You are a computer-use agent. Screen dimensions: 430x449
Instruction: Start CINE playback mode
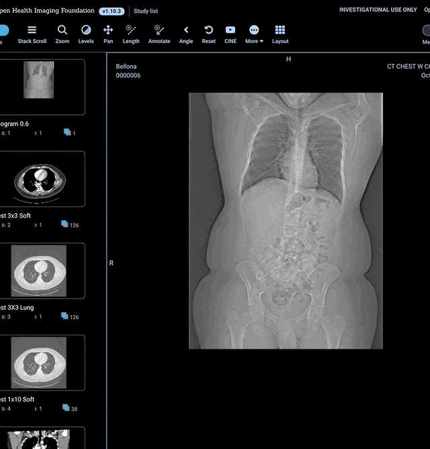point(230,35)
